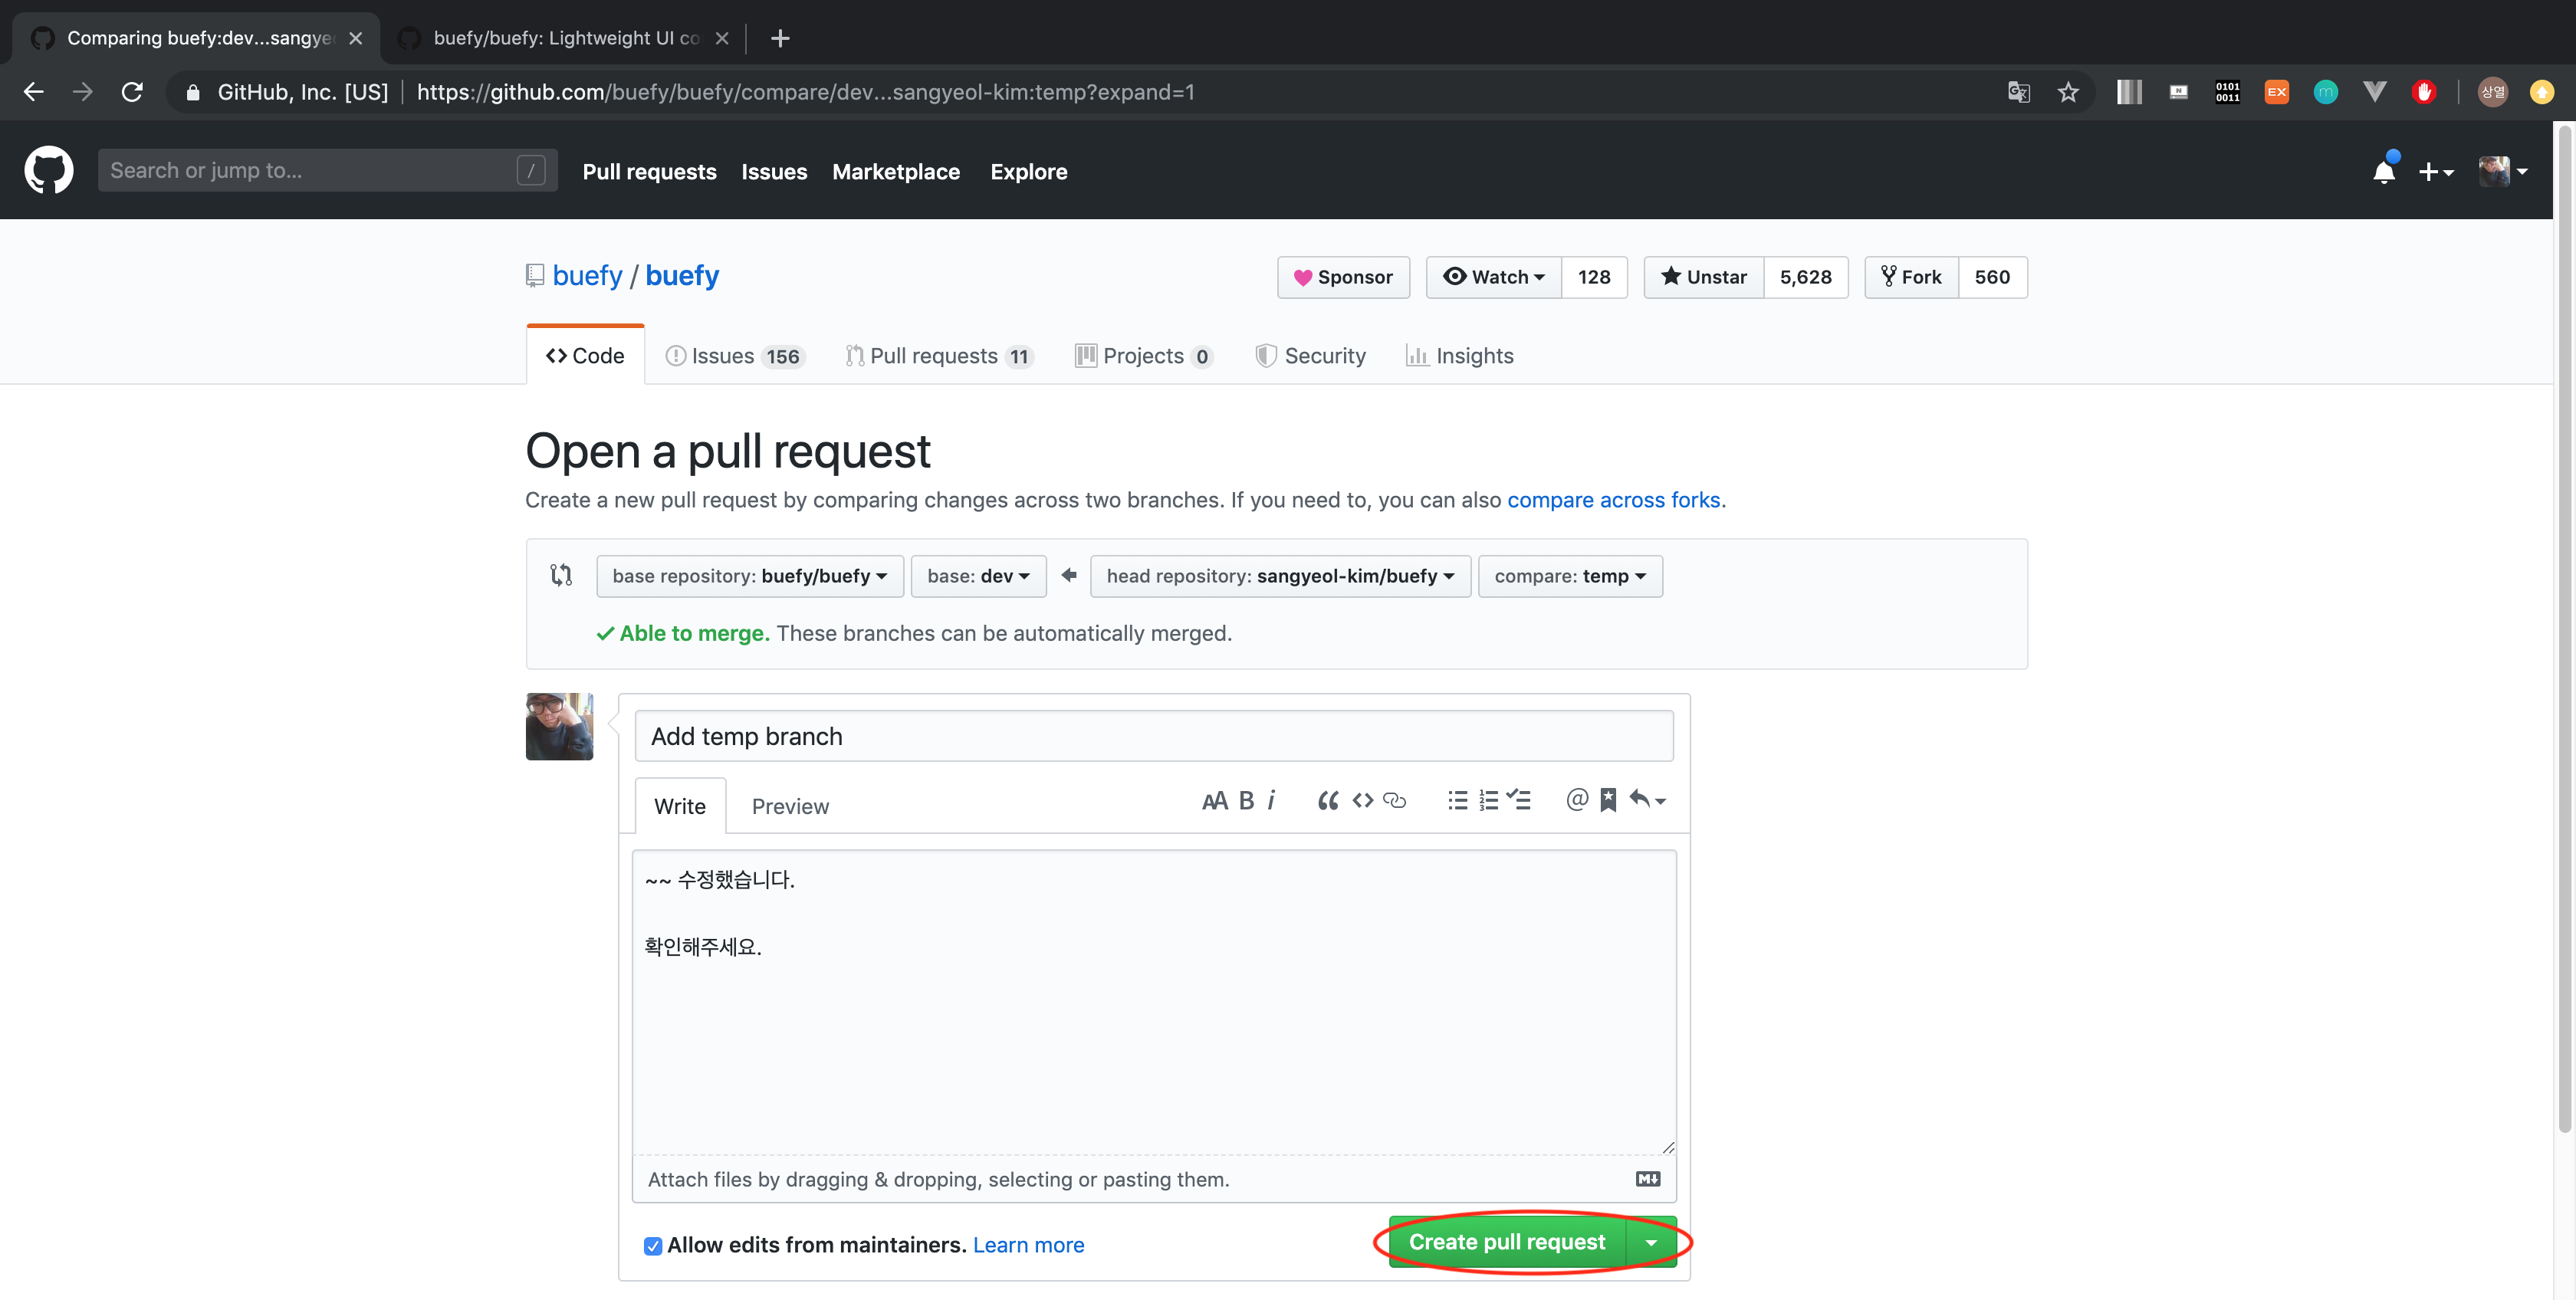Open the compare across forks link
Viewport: 2576px width, 1300px height.
click(1613, 500)
